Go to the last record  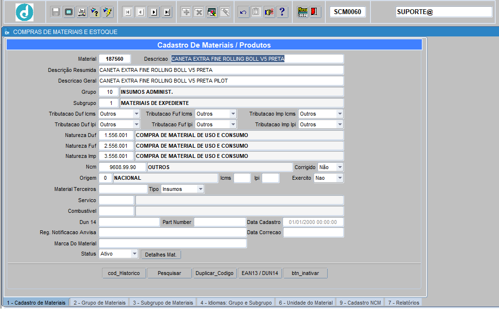pos(167,12)
